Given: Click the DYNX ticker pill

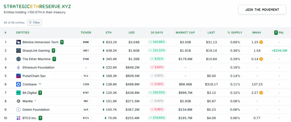Looking at the screenshot, I should pos(86,59).
